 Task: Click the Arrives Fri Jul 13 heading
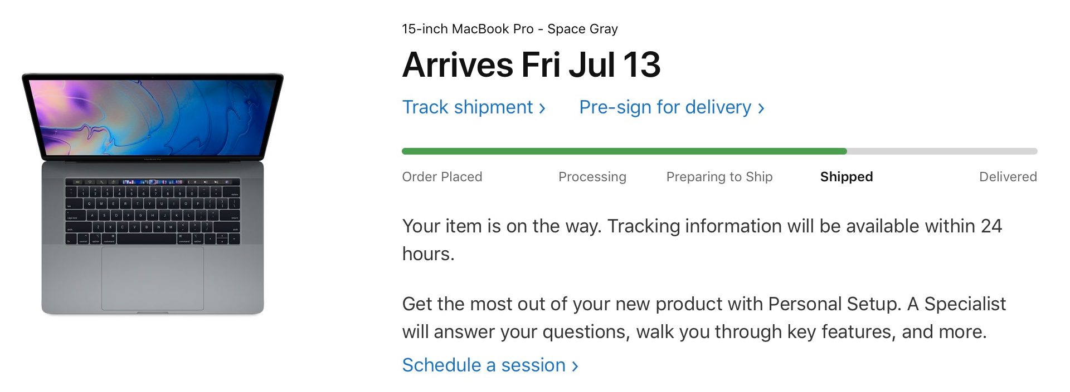(531, 64)
